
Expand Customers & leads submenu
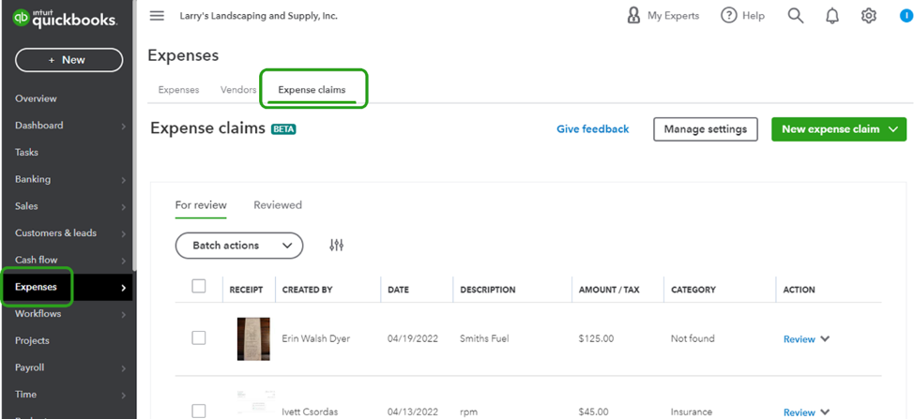[x=124, y=233]
